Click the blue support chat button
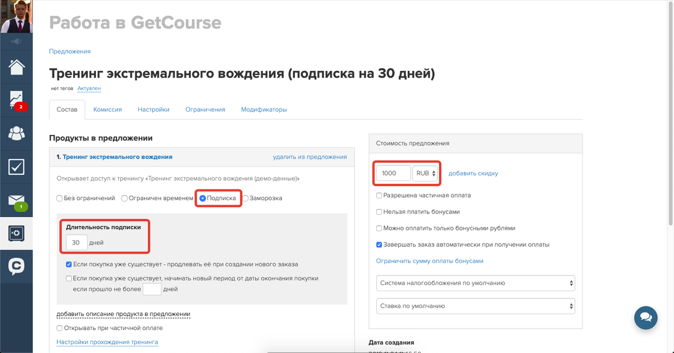The image size is (674, 353). [645, 318]
